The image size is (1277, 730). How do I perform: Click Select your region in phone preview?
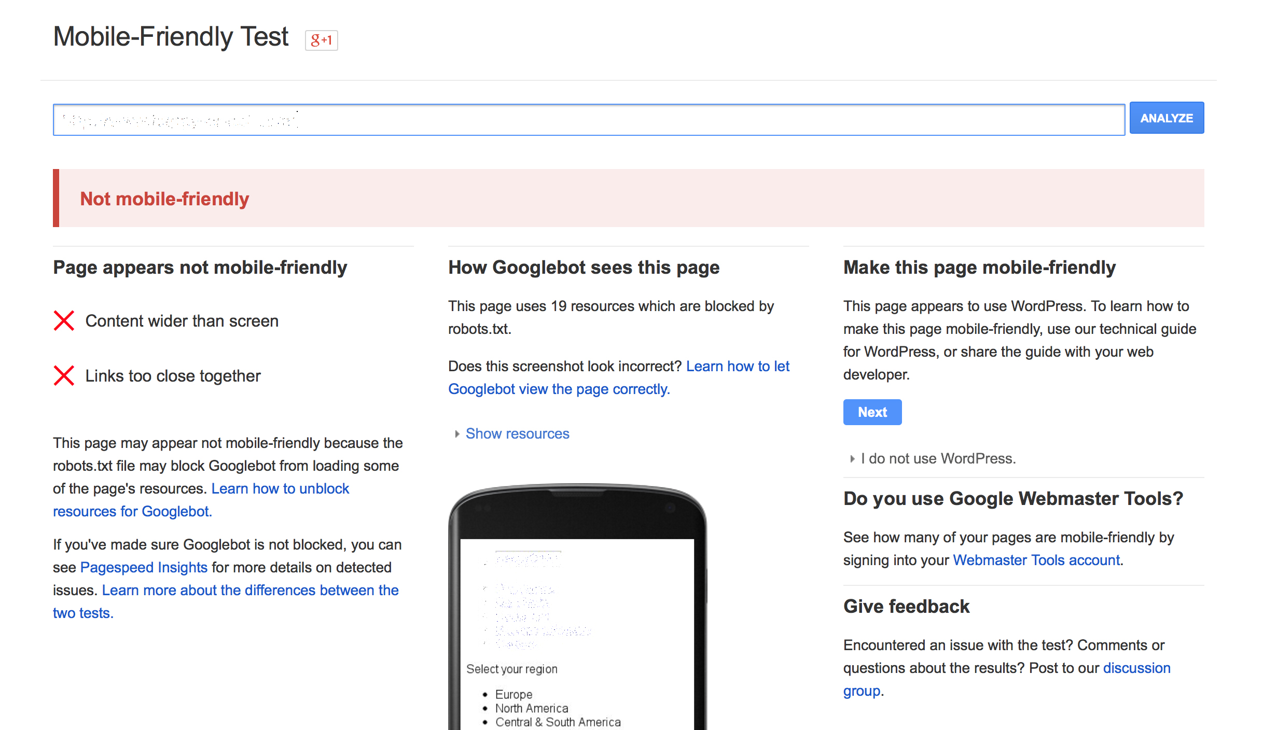[512, 669]
